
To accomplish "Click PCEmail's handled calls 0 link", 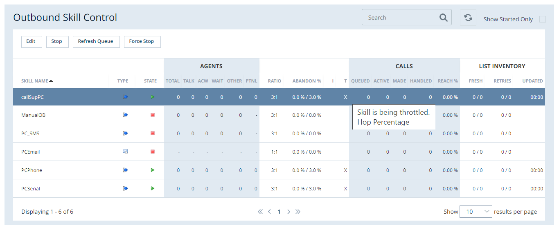I will point(431,152).
